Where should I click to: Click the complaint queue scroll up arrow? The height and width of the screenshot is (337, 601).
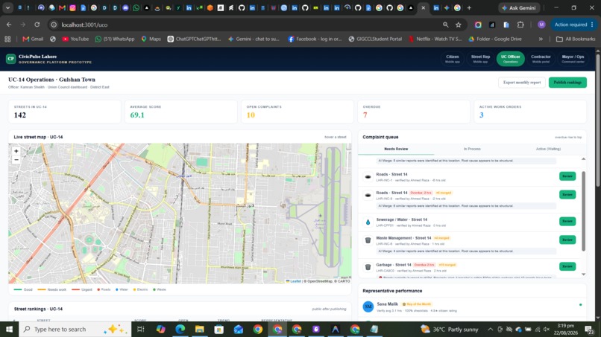pos(583,158)
